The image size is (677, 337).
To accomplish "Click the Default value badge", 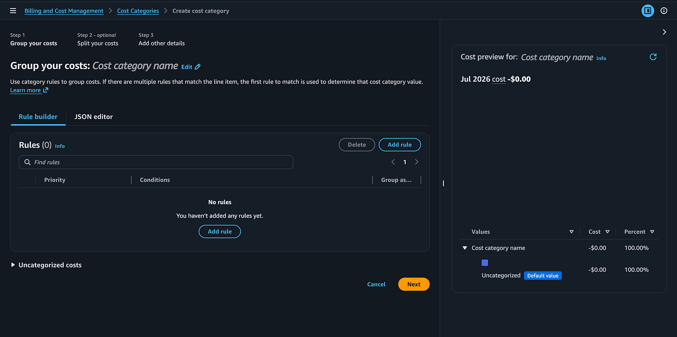I will (x=543, y=276).
